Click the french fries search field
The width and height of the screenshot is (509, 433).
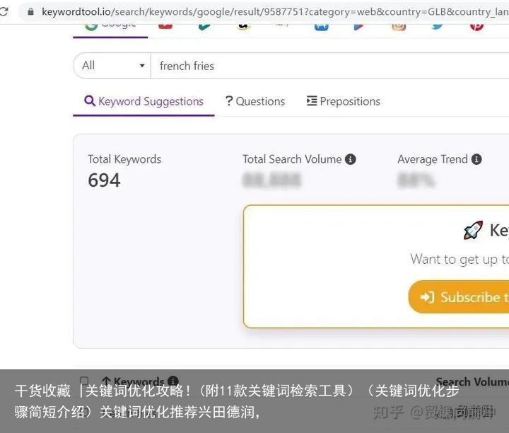coord(330,66)
